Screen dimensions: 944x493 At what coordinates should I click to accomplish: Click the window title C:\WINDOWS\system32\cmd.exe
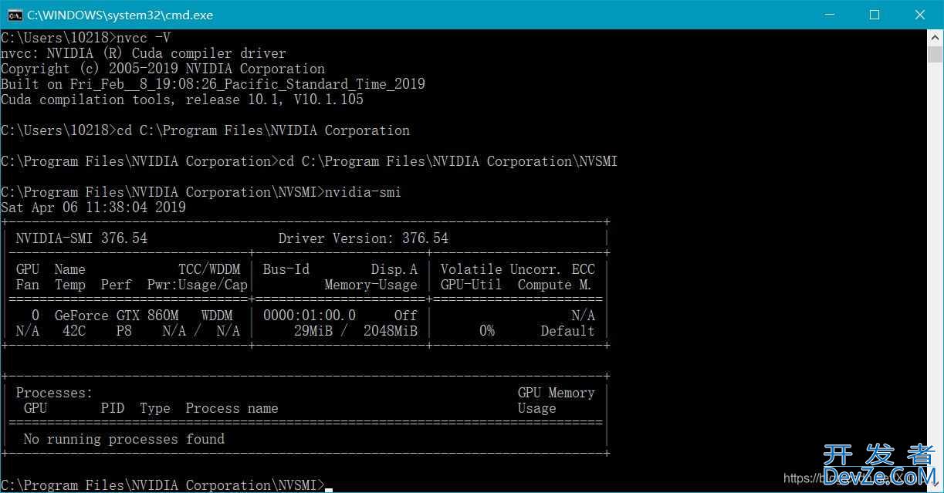[120, 15]
